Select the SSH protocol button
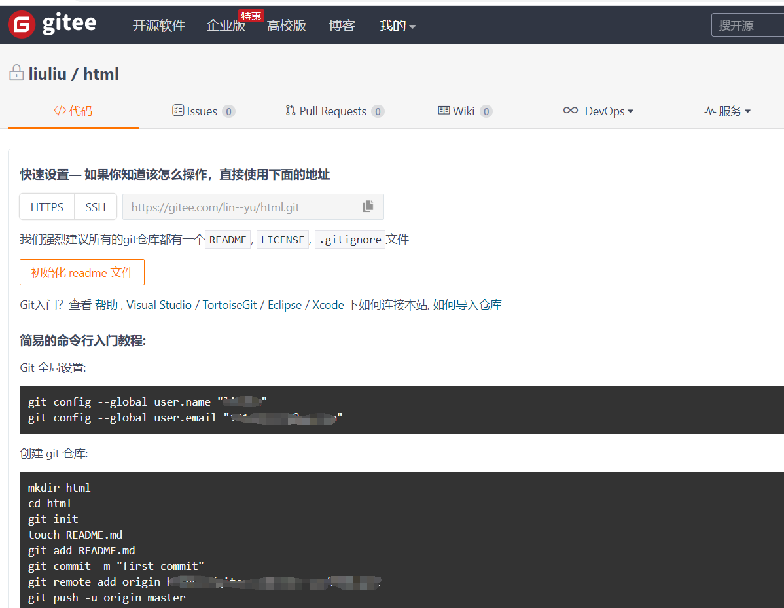Image resolution: width=784 pixels, height=608 pixels. 96,207
